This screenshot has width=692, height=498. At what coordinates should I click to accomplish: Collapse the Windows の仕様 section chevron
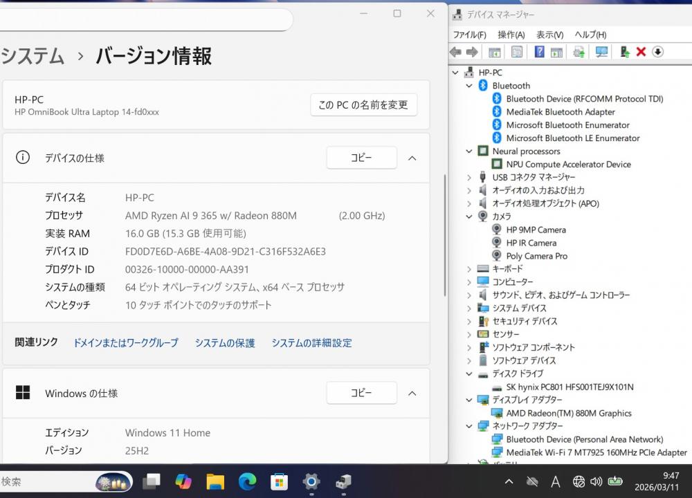pyautogui.click(x=412, y=394)
